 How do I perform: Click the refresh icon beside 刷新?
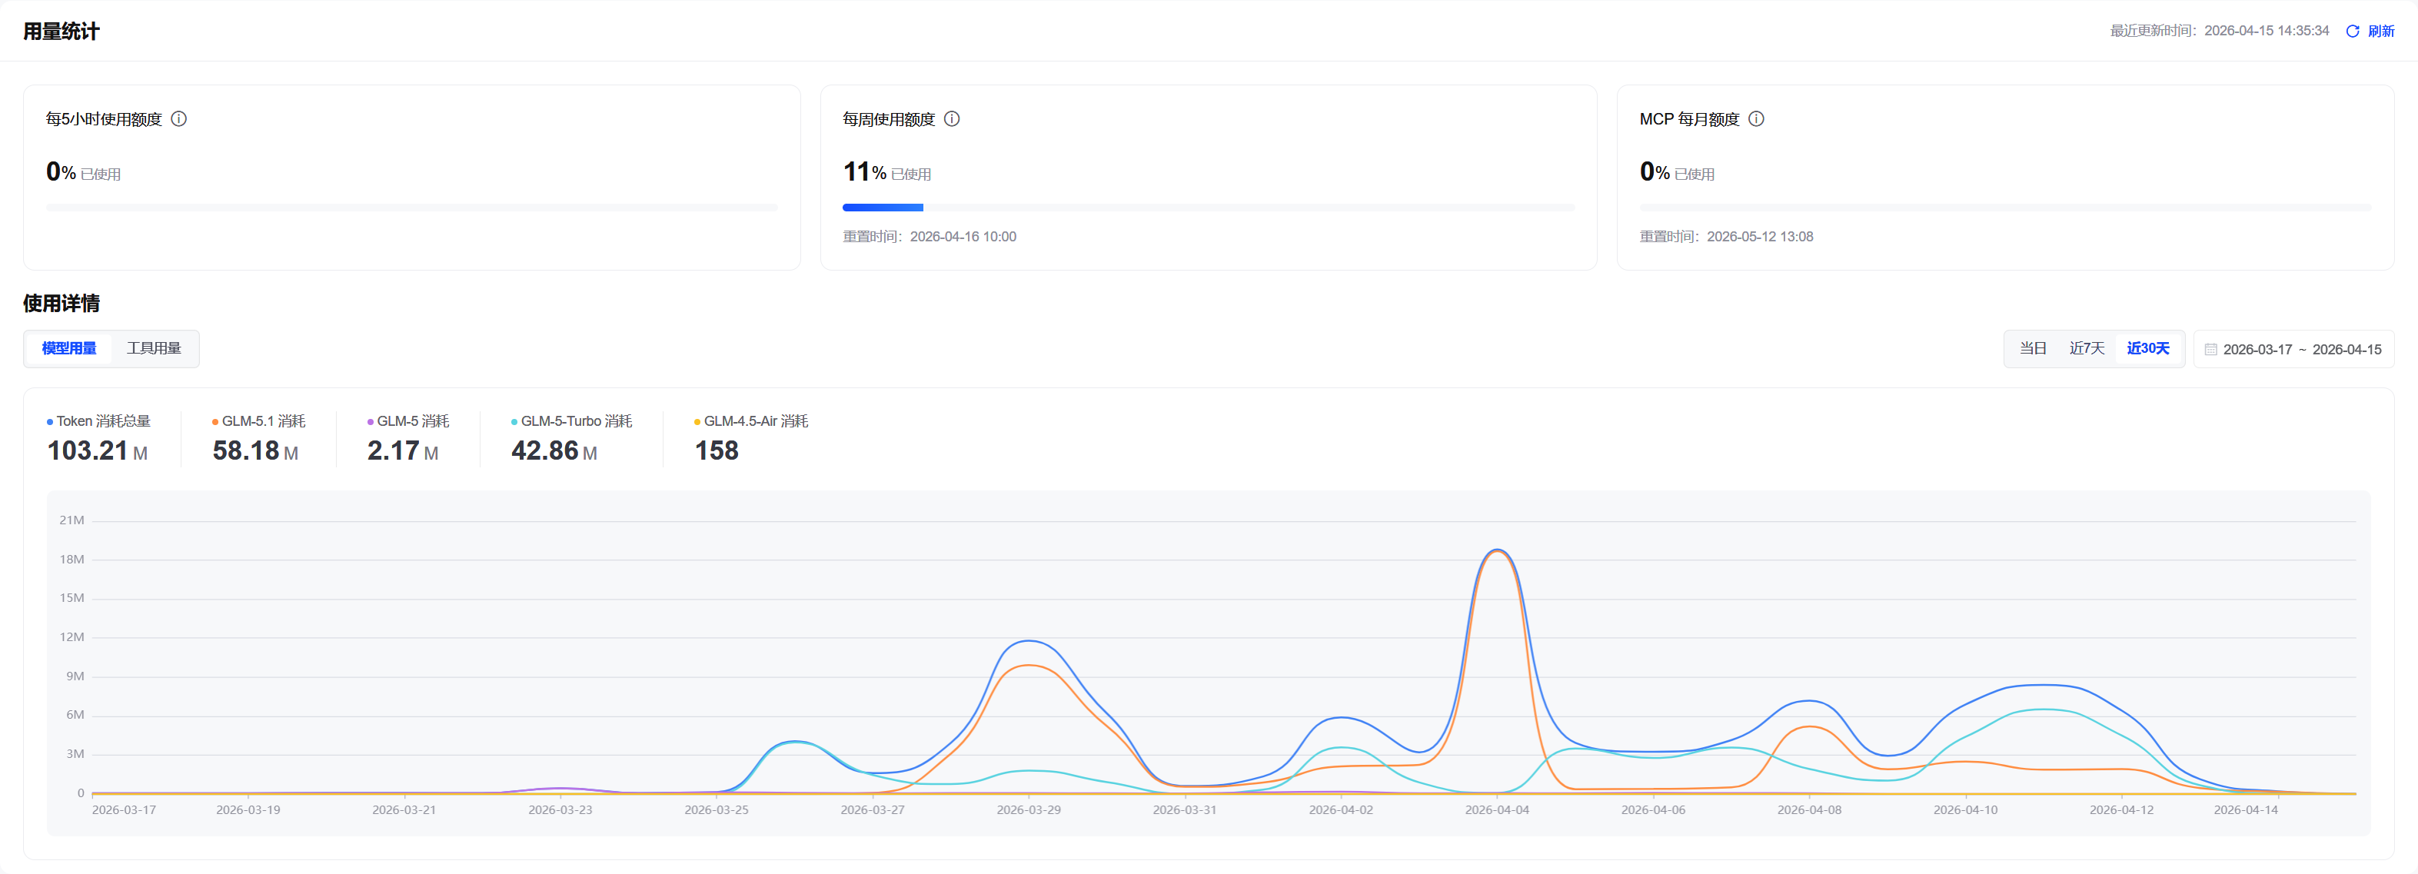[2353, 31]
